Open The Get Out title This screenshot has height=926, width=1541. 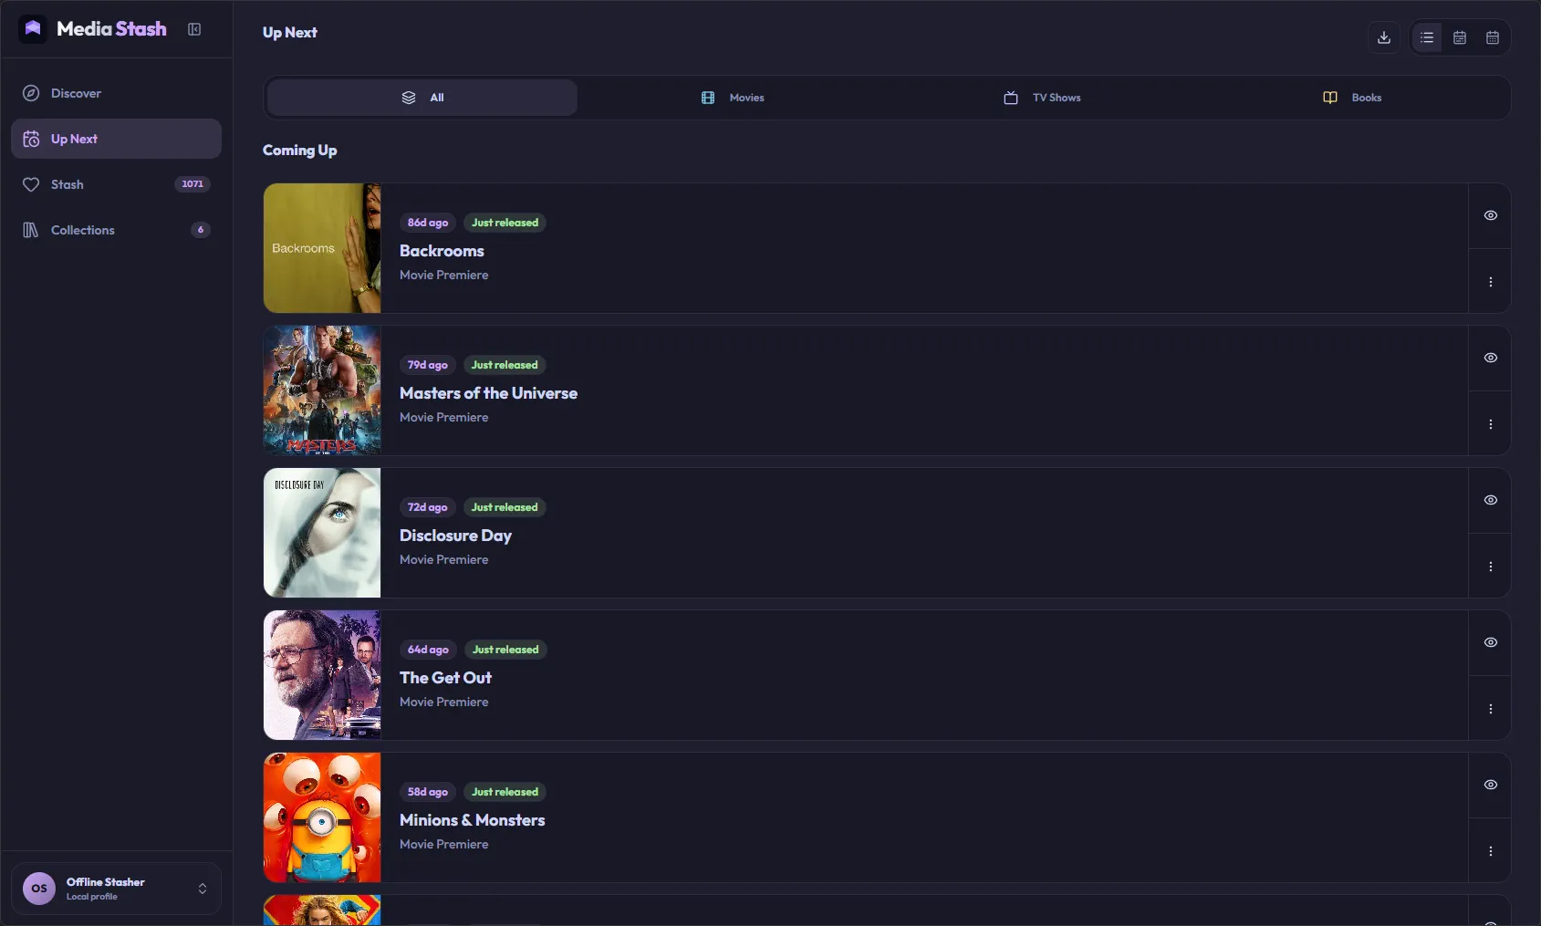(x=445, y=678)
